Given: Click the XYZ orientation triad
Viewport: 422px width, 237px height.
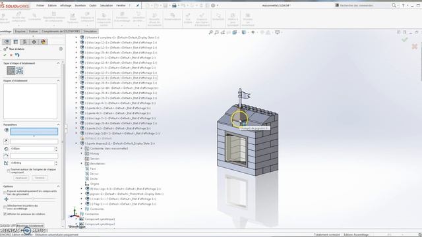Looking at the screenshot, I should 74,213.
